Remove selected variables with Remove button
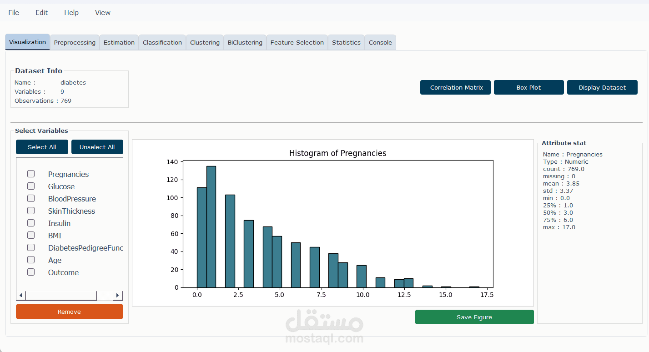The width and height of the screenshot is (649, 352). coord(70,312)
